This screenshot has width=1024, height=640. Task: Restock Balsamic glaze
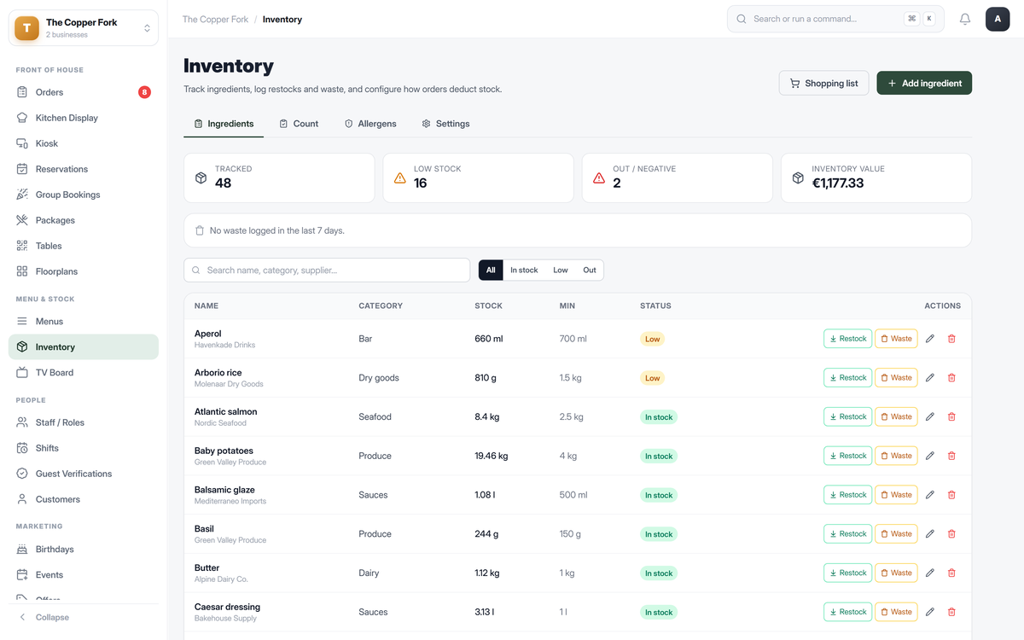[x=847, y=495]
